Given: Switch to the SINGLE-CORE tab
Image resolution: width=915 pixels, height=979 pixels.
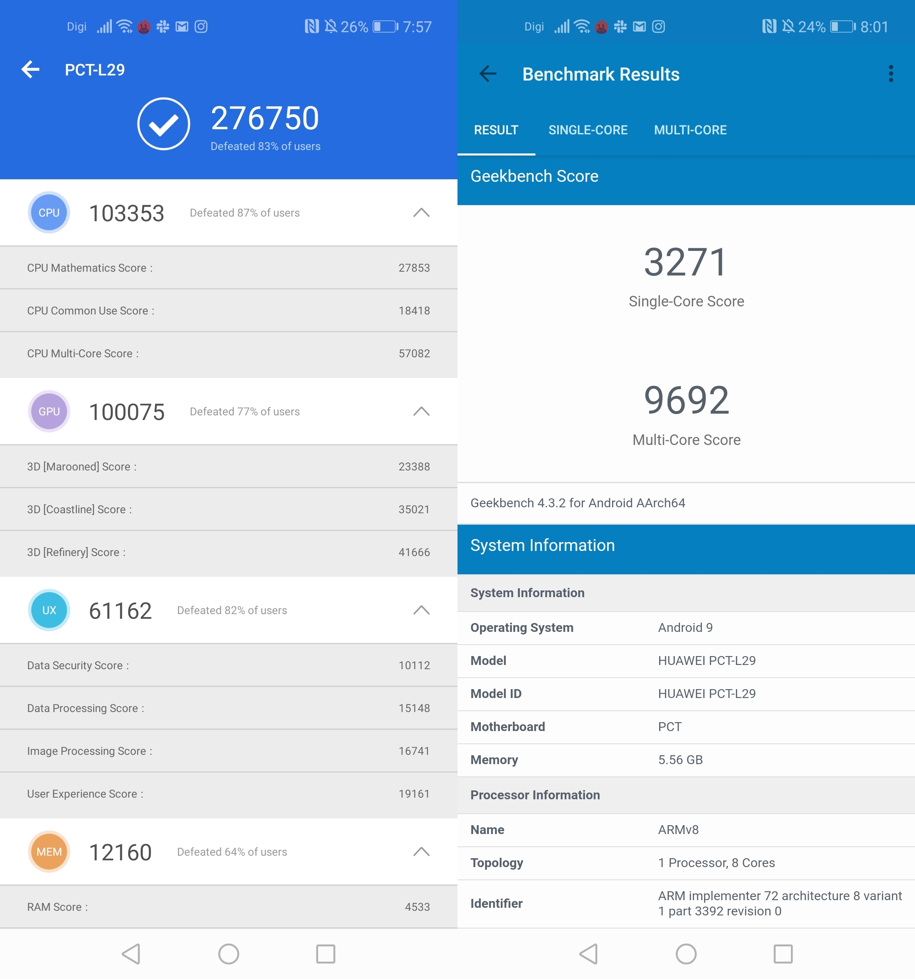Looking at the screenshot, I should point(588,130).
